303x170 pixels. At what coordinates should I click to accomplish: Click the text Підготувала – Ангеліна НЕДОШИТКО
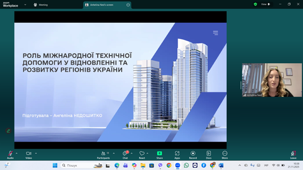[62, 115]
